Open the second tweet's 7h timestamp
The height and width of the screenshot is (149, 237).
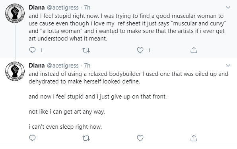87,66
